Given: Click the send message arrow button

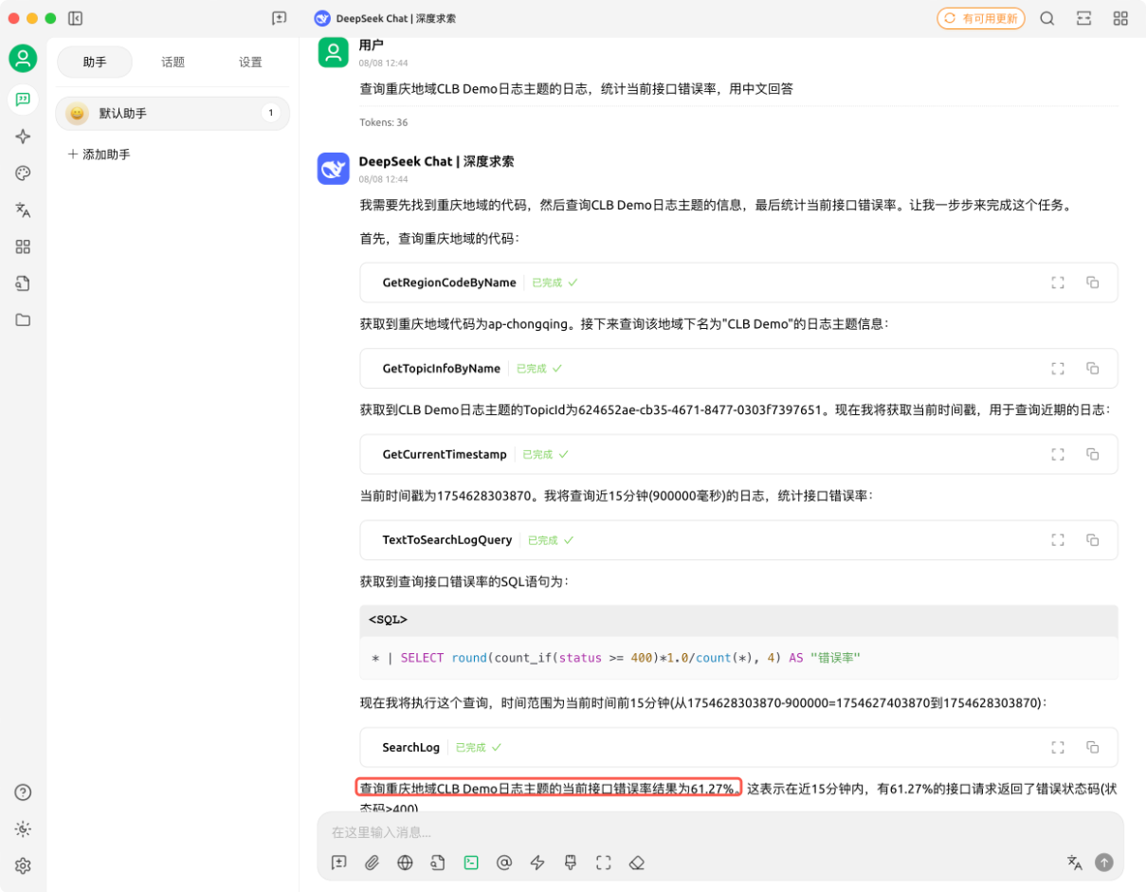Looking at the screenshot, I should [1103, 862].
